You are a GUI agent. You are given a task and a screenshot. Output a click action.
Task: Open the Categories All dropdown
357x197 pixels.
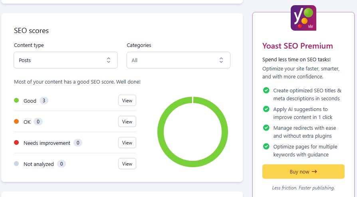(x=178, y=60)
